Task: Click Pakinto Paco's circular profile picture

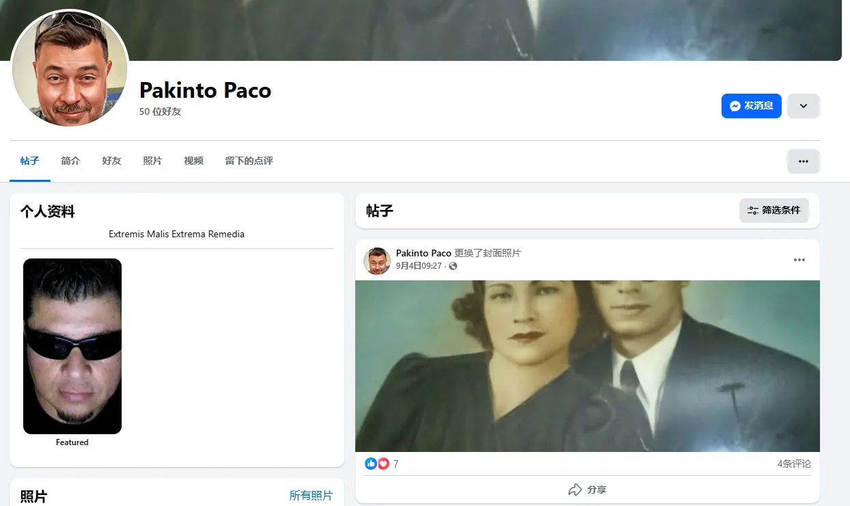Action: pos(70,68)
